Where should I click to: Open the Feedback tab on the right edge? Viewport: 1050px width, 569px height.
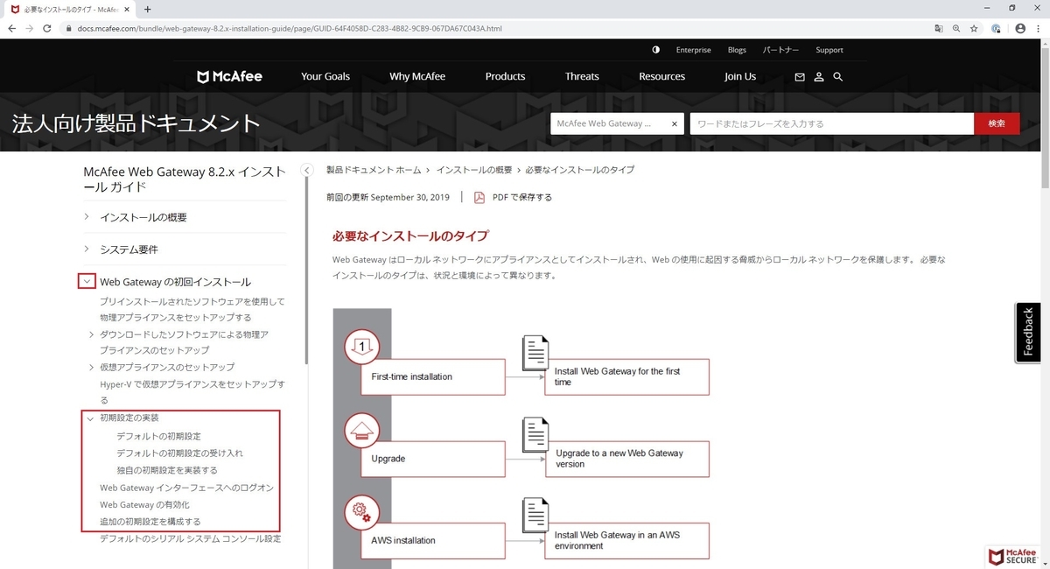(x=1026, y=332)
